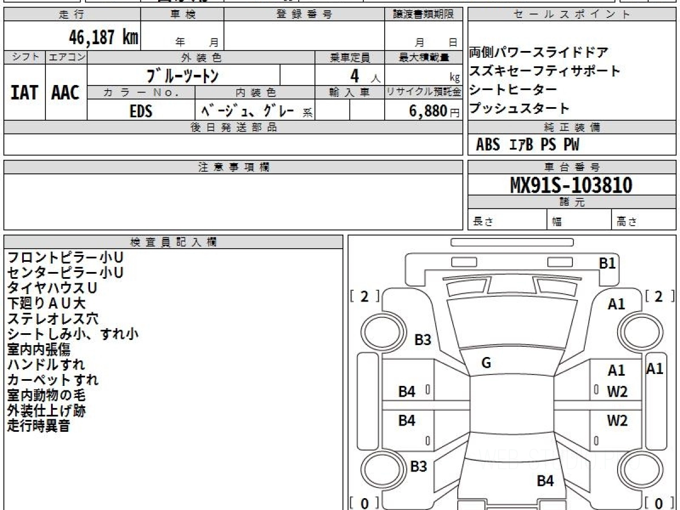Screen dimensions: 680x510
Task: Select the 両側パワースライドドア sales point
Action: point(538,53)
